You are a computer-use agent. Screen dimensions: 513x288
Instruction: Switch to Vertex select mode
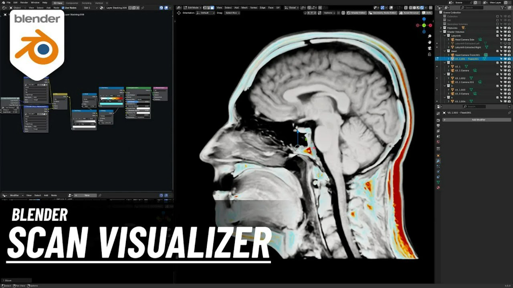204,8
